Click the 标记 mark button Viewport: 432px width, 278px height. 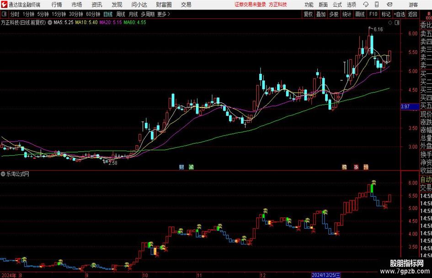point(386,14)
